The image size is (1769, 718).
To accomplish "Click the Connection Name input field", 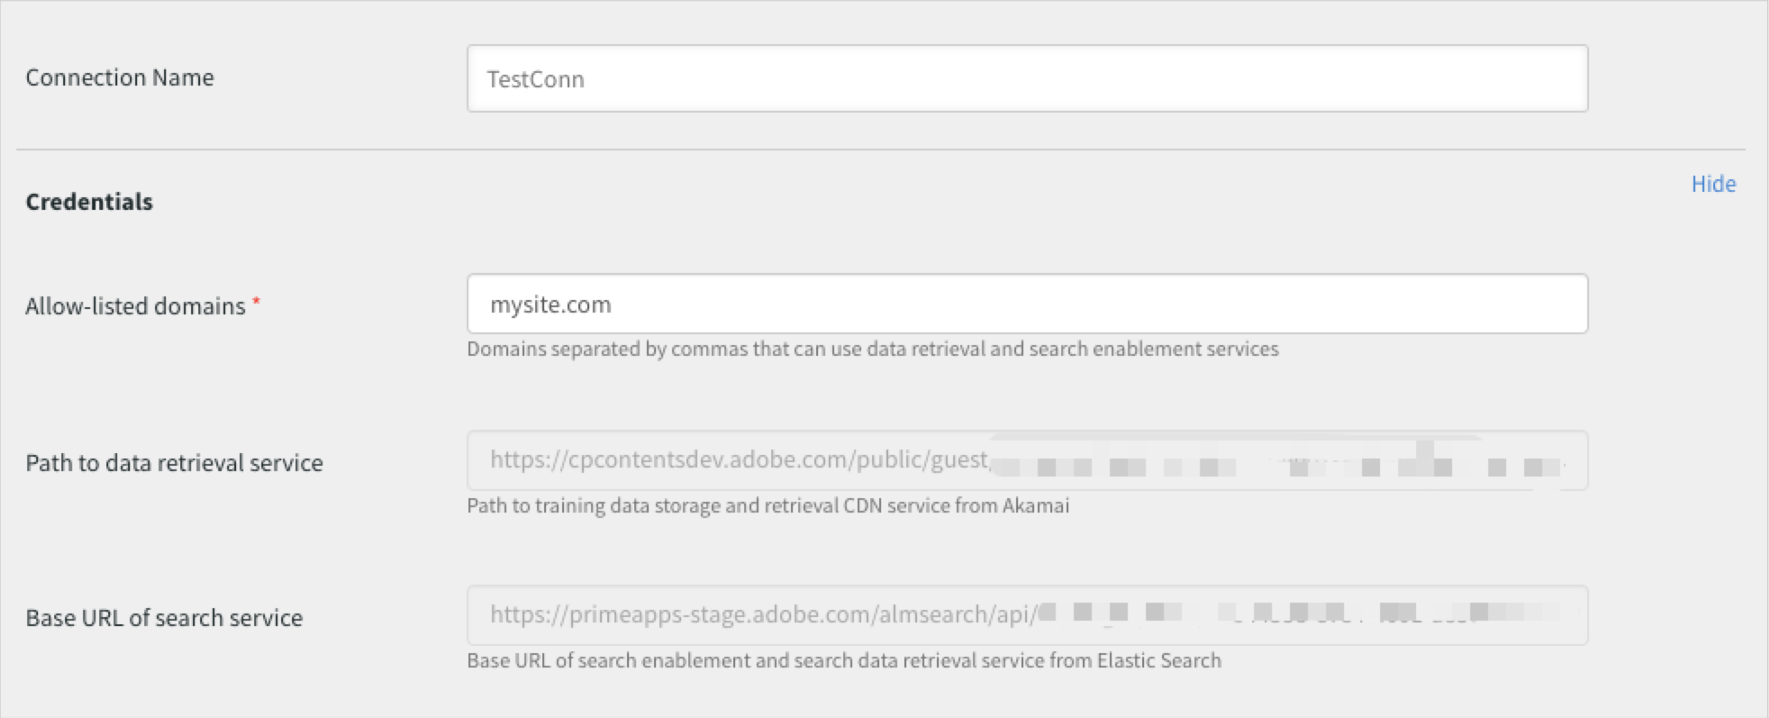I will [1027, 78].
